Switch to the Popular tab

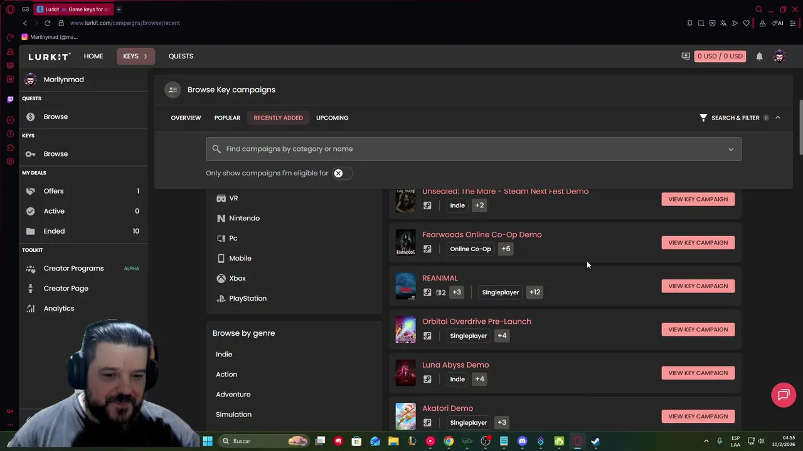point(227,118)
